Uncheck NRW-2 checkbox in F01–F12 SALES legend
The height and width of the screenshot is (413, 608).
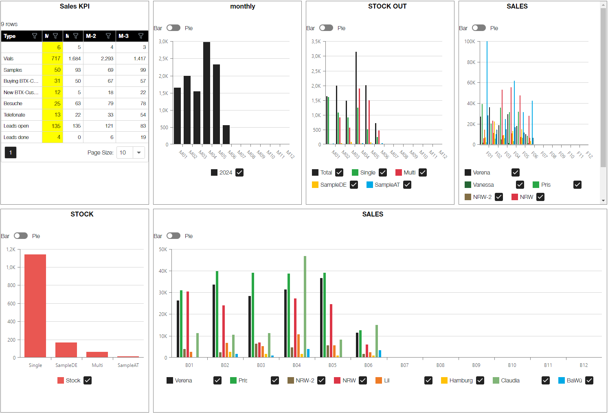pos(499,197)
